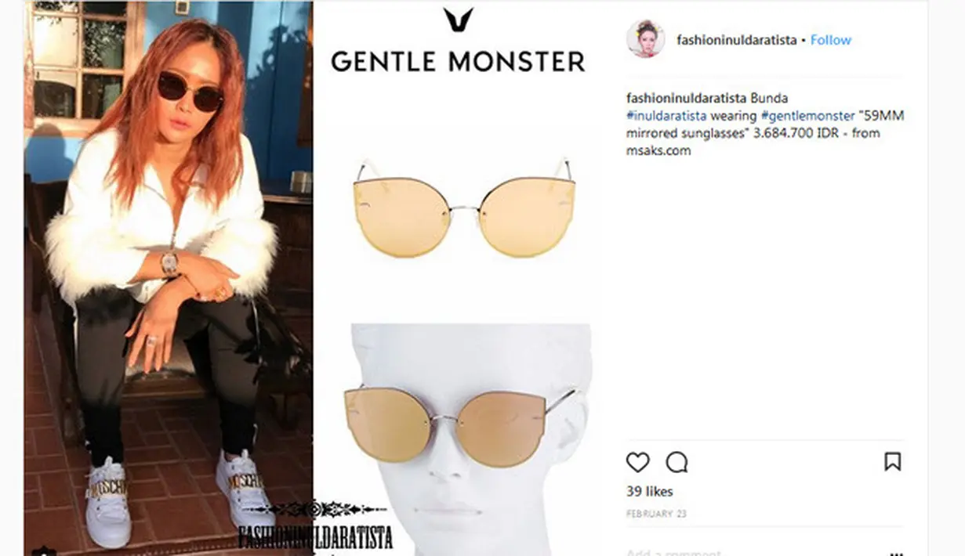965x556 pixels.
Task: Select the top gold sunglasses product image
Action: point(463,205)
